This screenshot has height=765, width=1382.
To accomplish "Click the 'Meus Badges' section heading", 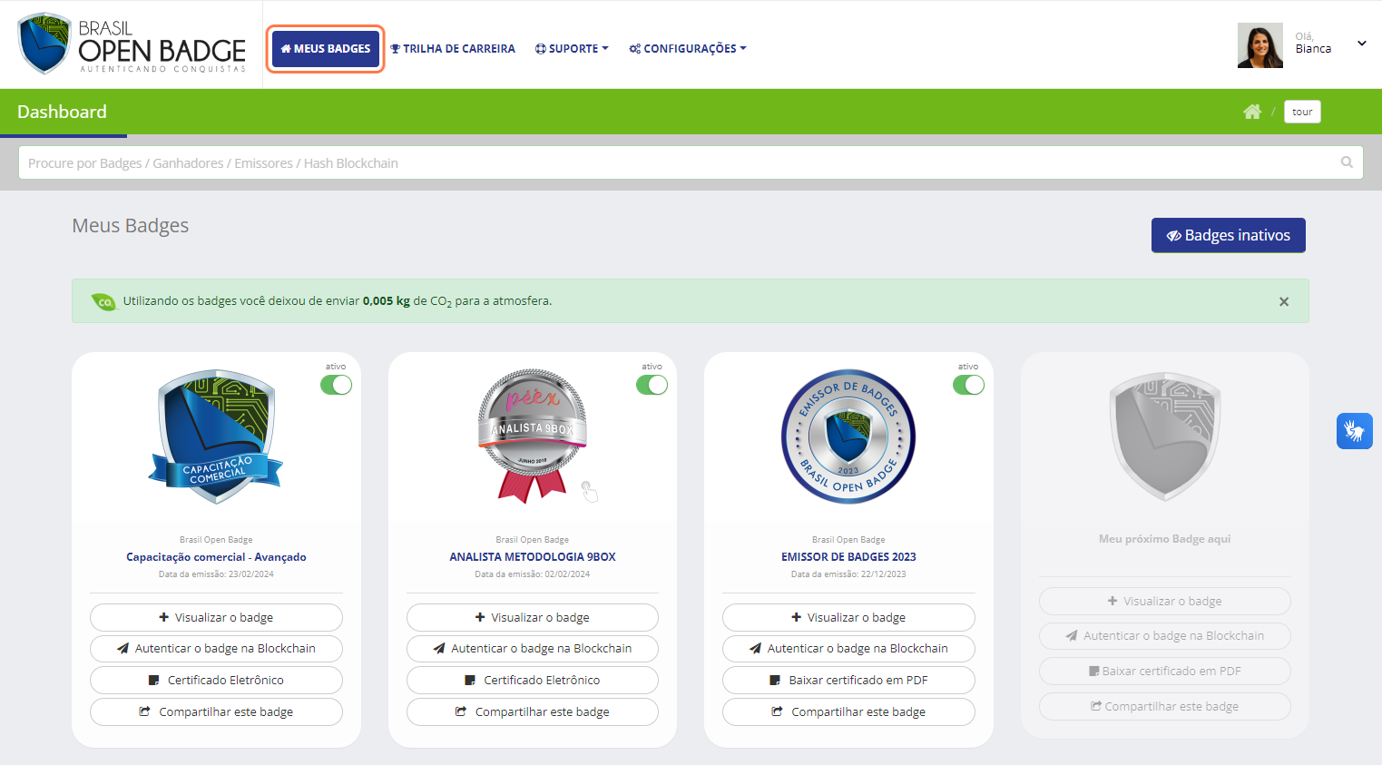I will point(131,226).
